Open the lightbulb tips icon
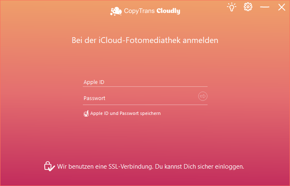 [x=232, y=7]
